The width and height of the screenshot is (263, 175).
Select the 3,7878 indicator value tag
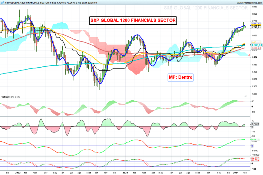255,124
